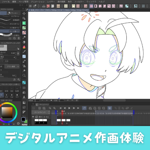Viewport: 150px width, 150px height.
Task: Open the ブラシ濃度 dropdown
Action: coord(12,66)
